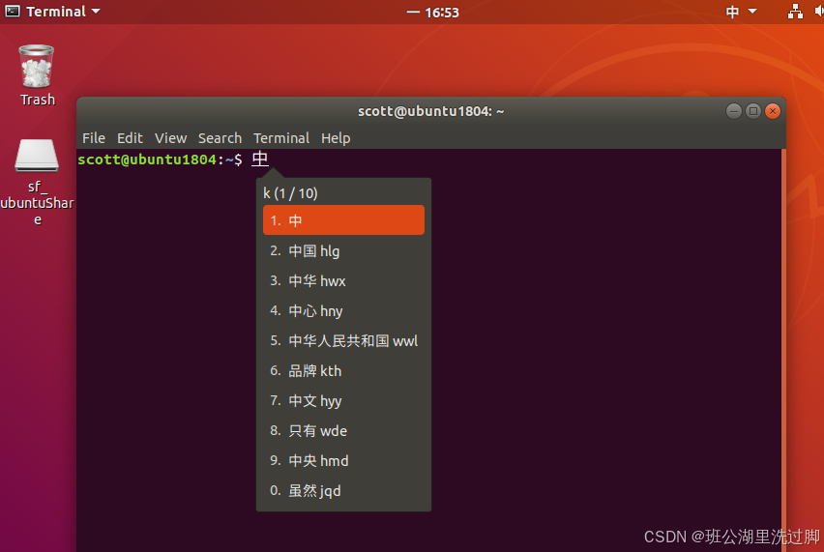The image size is (824, 552).
Task: Open the File menu
Action: pos(94,138)
